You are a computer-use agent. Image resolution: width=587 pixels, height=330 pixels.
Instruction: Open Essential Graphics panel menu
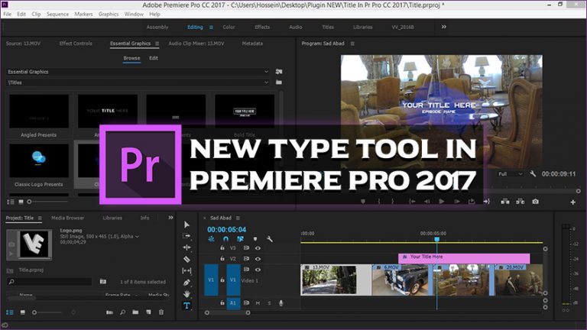point(157,44)
